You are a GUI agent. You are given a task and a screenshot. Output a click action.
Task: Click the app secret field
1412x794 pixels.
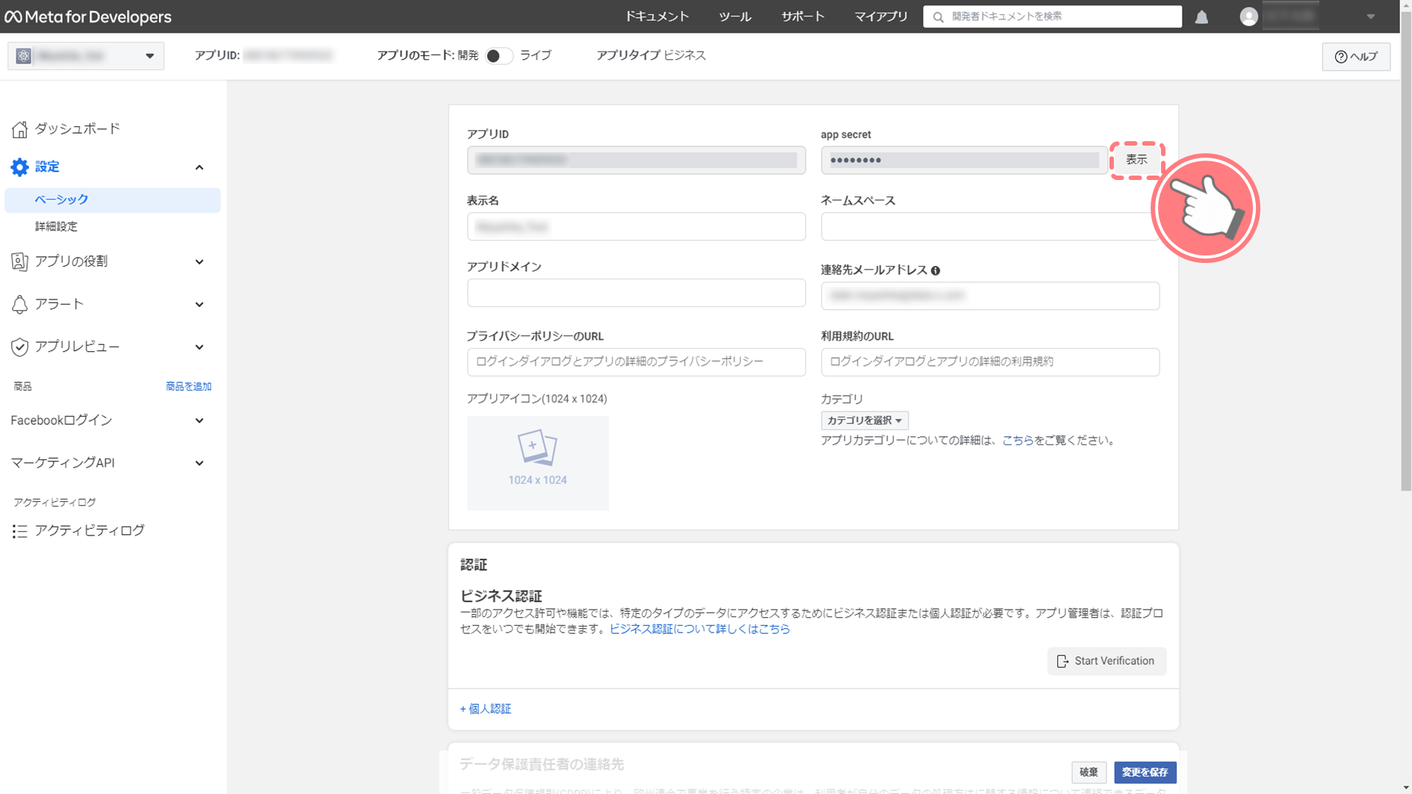964,161
